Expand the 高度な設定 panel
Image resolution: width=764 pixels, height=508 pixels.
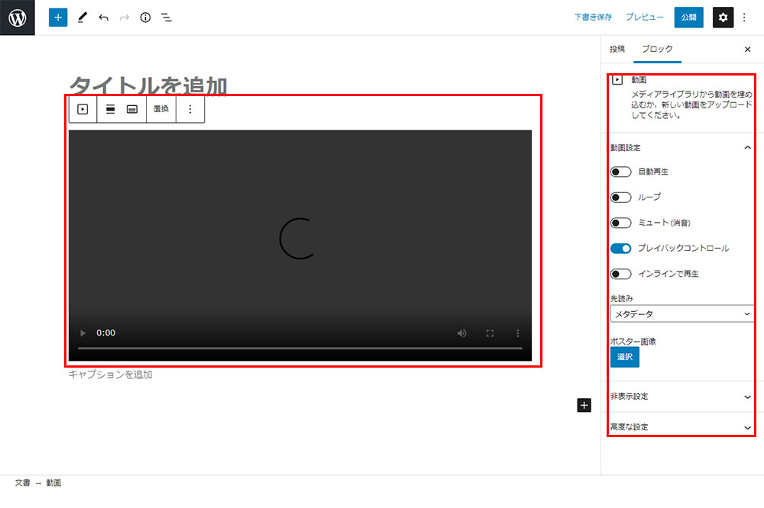[x=681, y=427]
